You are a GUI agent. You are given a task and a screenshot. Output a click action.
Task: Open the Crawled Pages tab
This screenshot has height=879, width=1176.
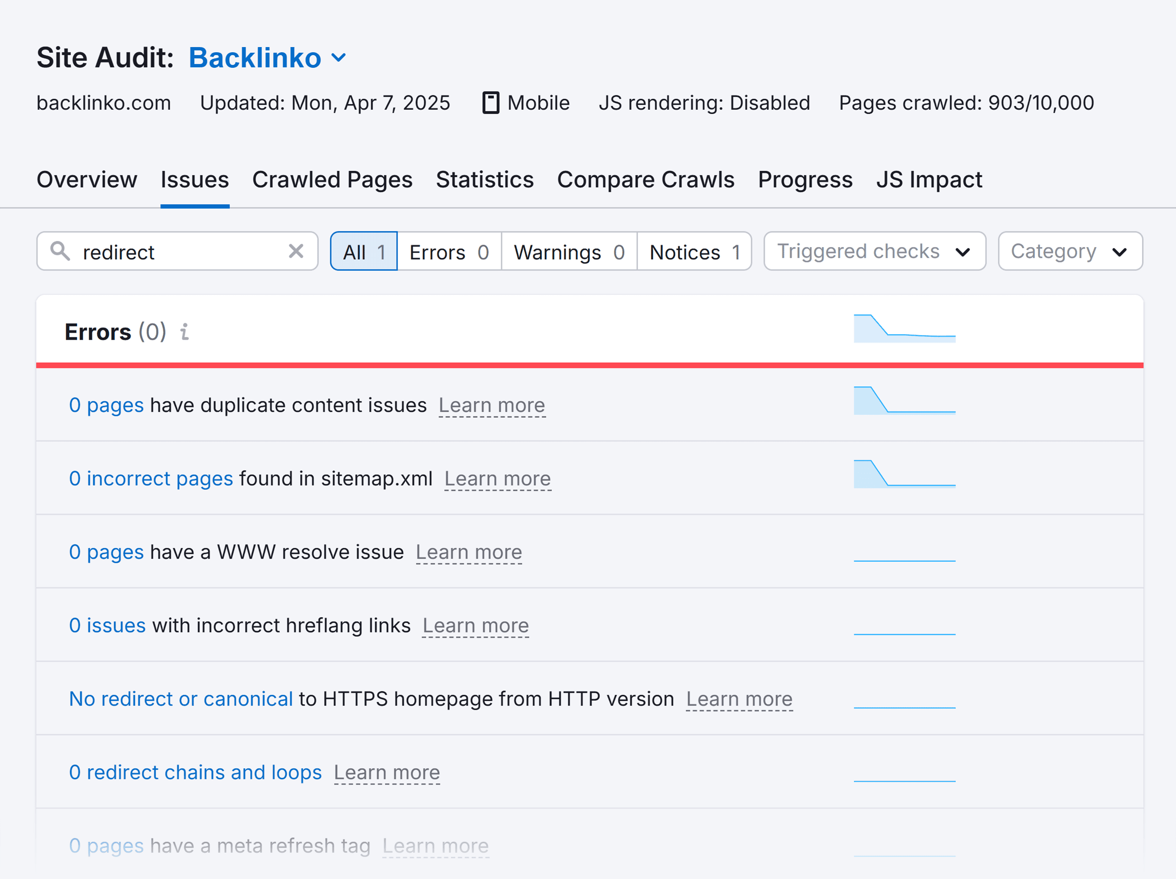(x=332, y=180)
